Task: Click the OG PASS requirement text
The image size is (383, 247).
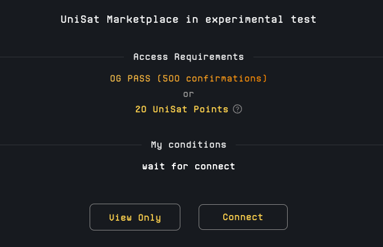Action: click(x=188, y=78)
